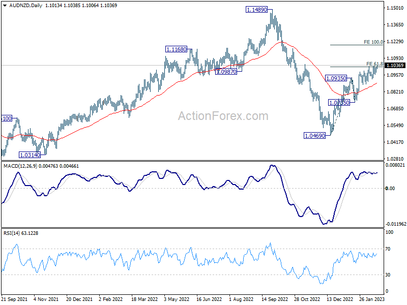Select the FE 61.8 Fibonacci level label
407x305 pixels.
click(x=374, y=64)
